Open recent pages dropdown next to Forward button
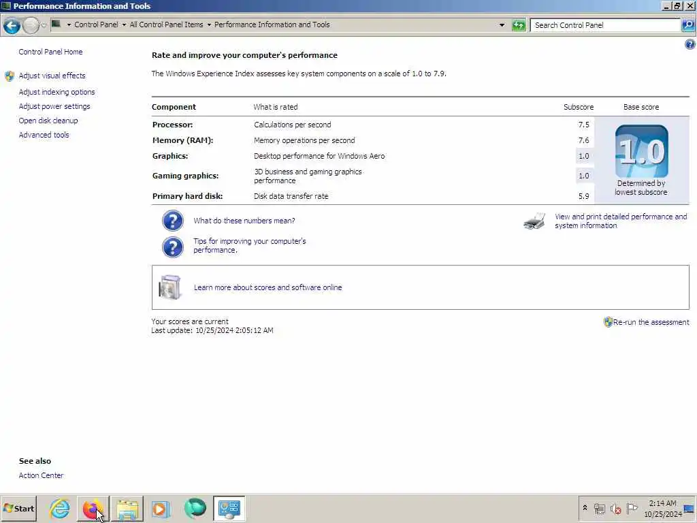 (x=44, y=25)
